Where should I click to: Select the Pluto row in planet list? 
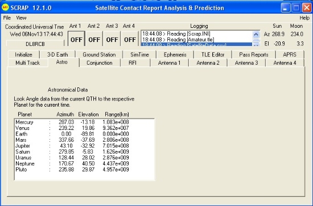pyautogui.click(x=84, y=170)
